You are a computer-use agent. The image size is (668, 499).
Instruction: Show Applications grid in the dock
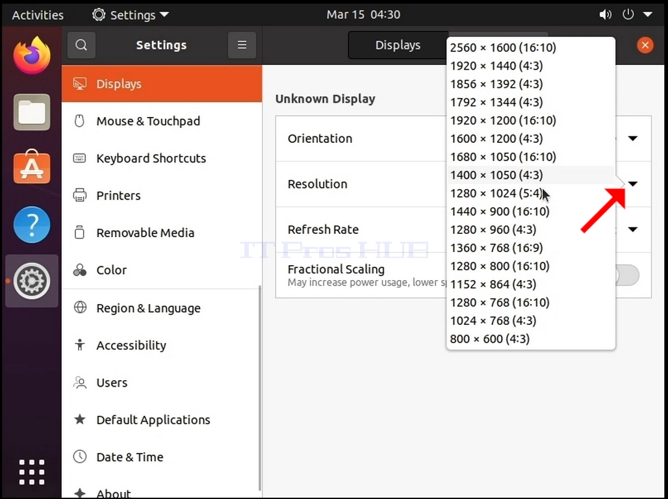click(x=32, y=472)
